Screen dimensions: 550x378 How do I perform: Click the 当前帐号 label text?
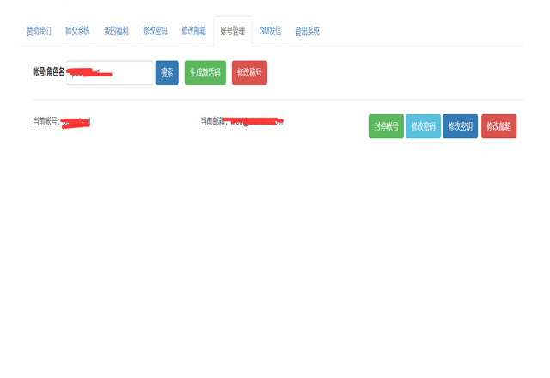46,122
